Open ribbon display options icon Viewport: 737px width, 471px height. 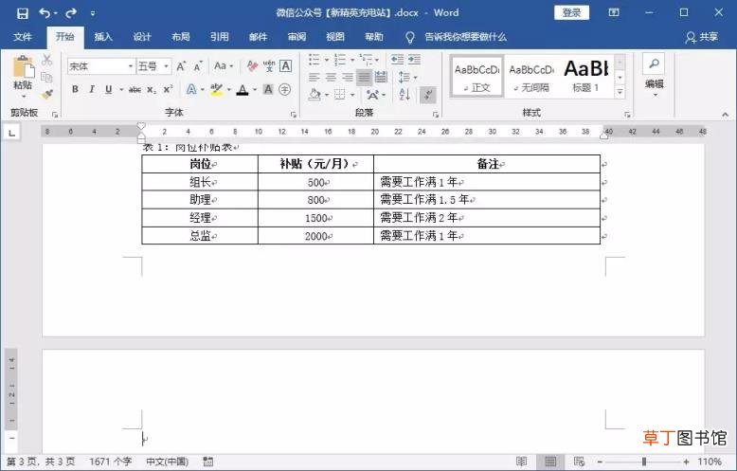coord(614,12)
